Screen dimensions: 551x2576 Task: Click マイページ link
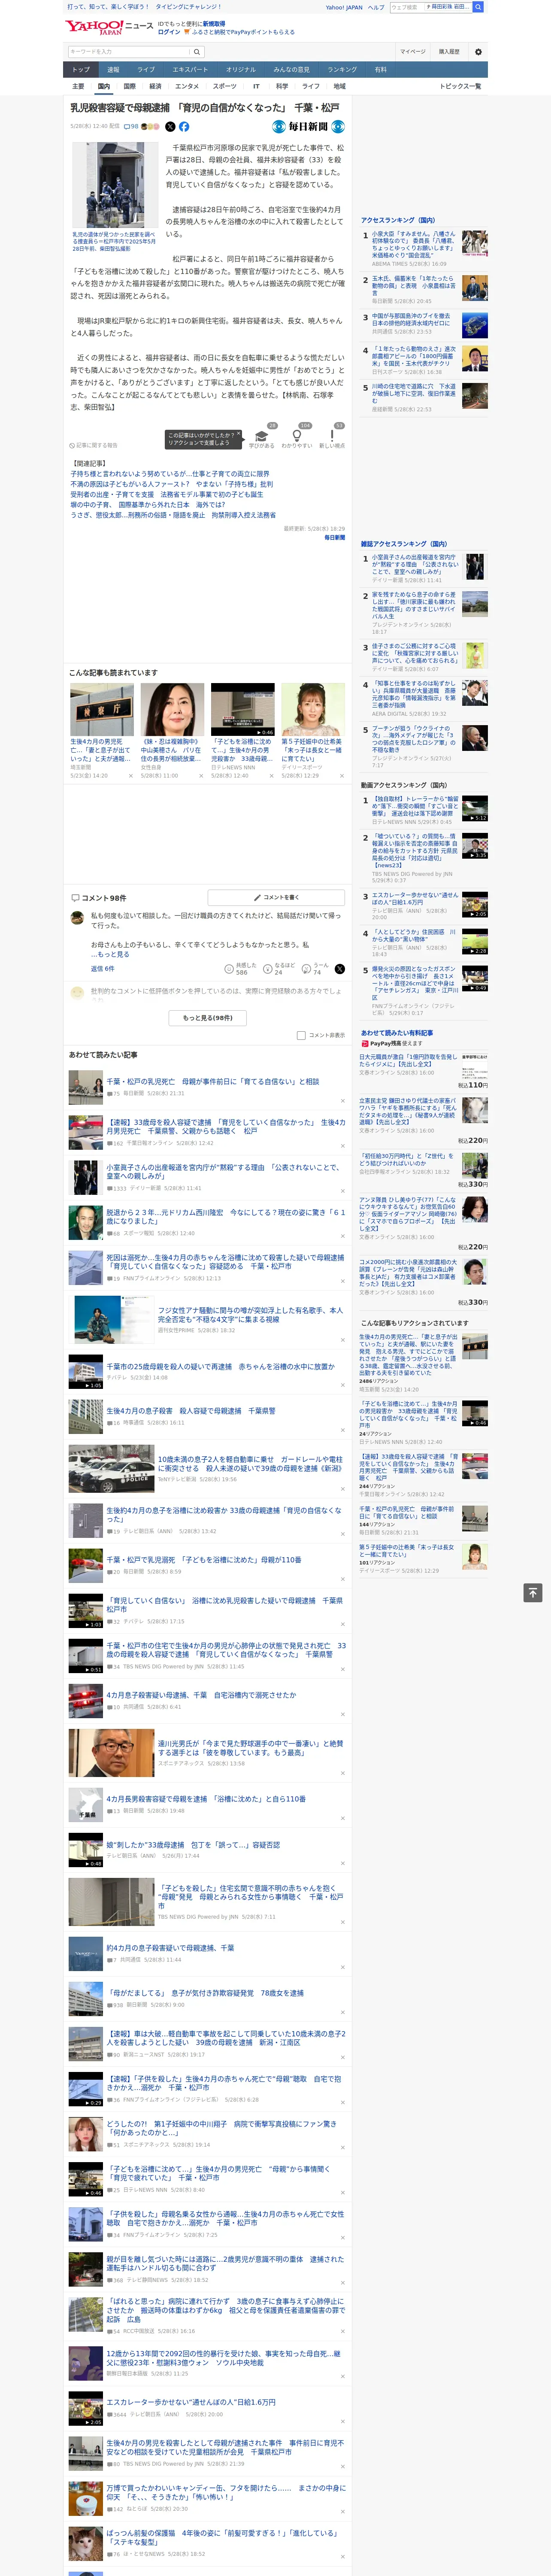pos(412,51)
